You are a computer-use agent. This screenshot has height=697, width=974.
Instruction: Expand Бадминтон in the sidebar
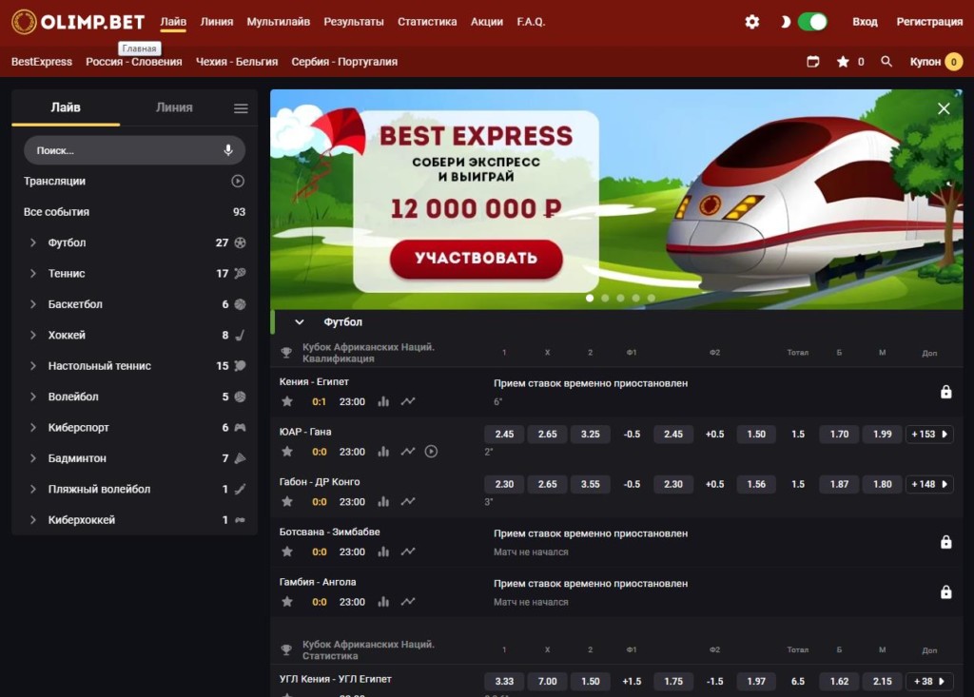point(33,458)
